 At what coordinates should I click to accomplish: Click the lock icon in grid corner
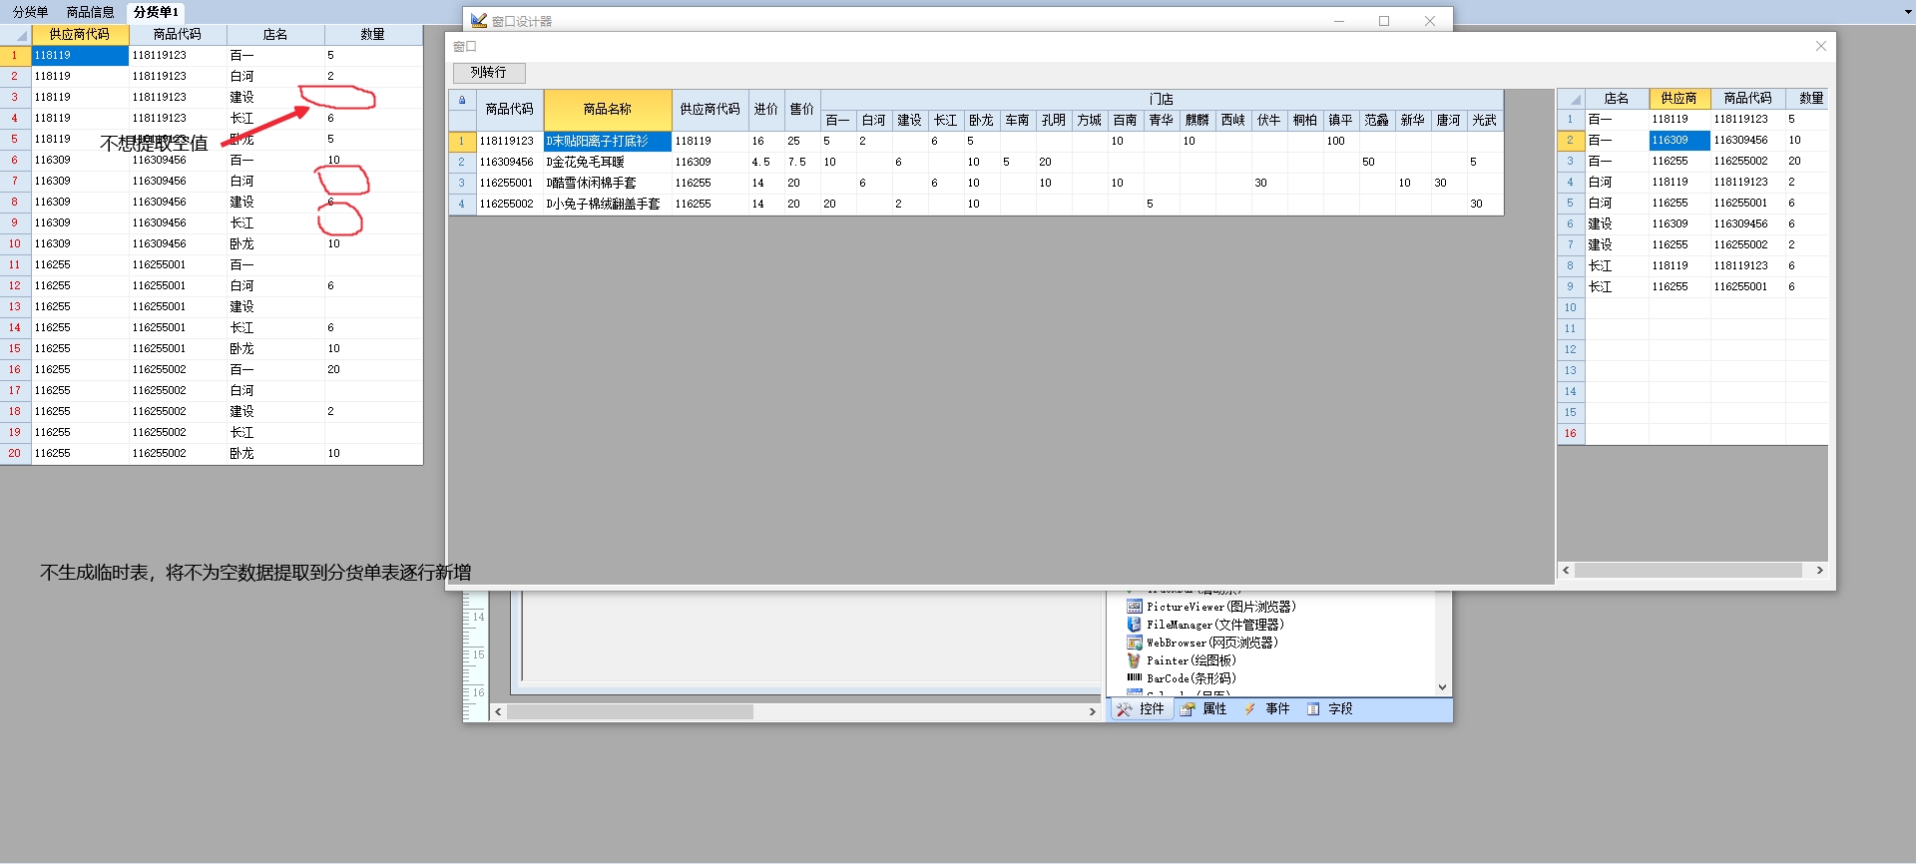[x=462, y=100]
